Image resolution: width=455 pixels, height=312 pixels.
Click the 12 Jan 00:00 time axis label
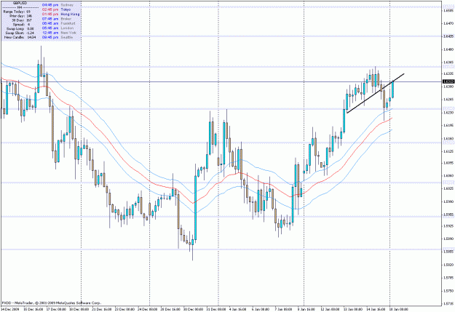(x=329, y=309)
